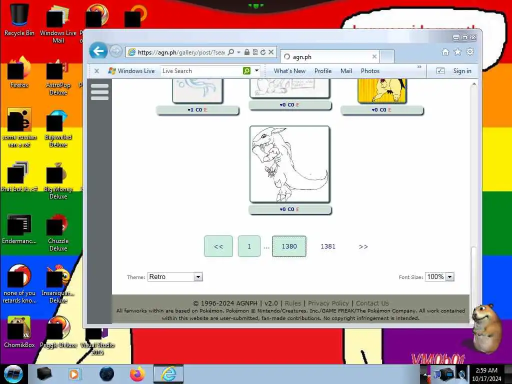Open Profile on Windows Live toolbar
The height and width of the screenshot is (384, 512).
pos(323,71)
